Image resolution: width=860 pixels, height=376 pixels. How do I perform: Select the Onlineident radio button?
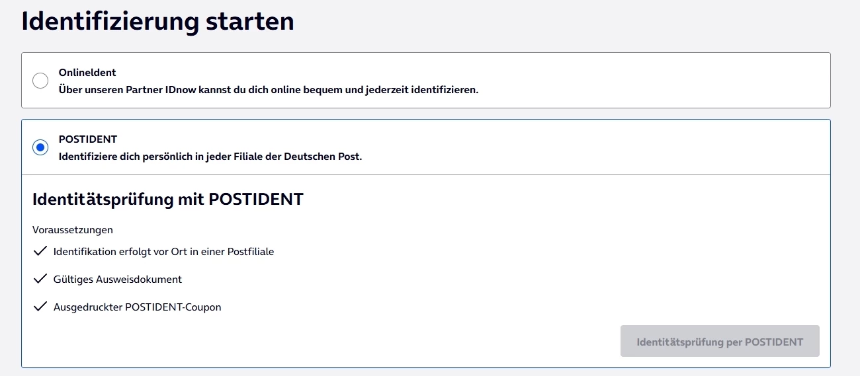click(40, 81)
